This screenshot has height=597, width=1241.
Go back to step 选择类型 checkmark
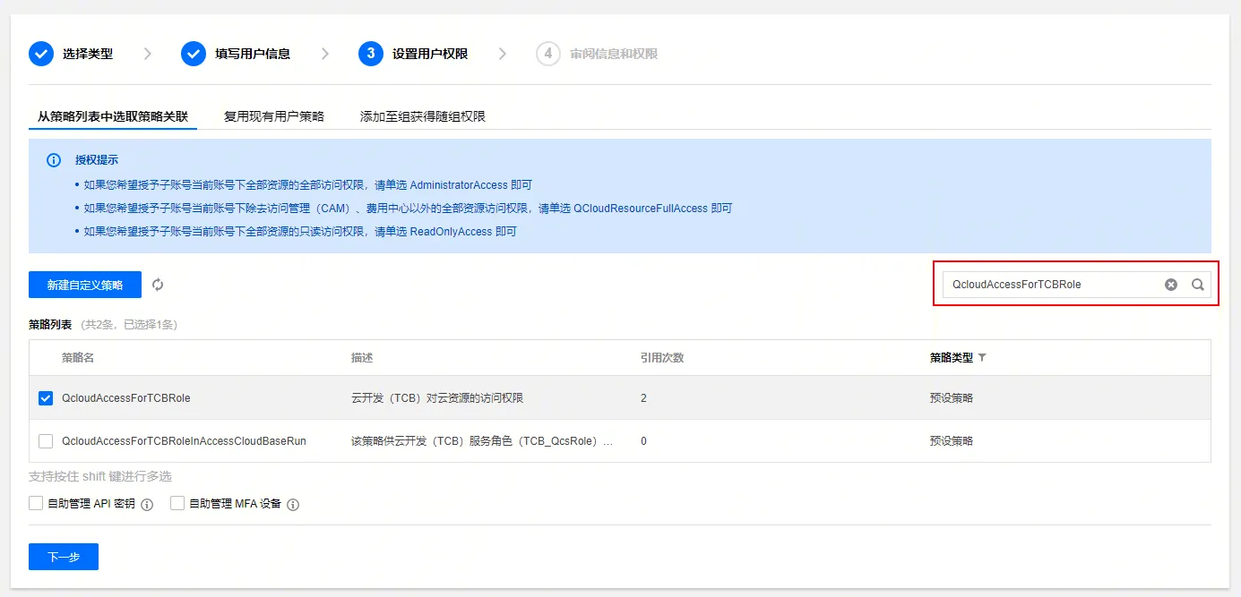[x=41, y=54]
